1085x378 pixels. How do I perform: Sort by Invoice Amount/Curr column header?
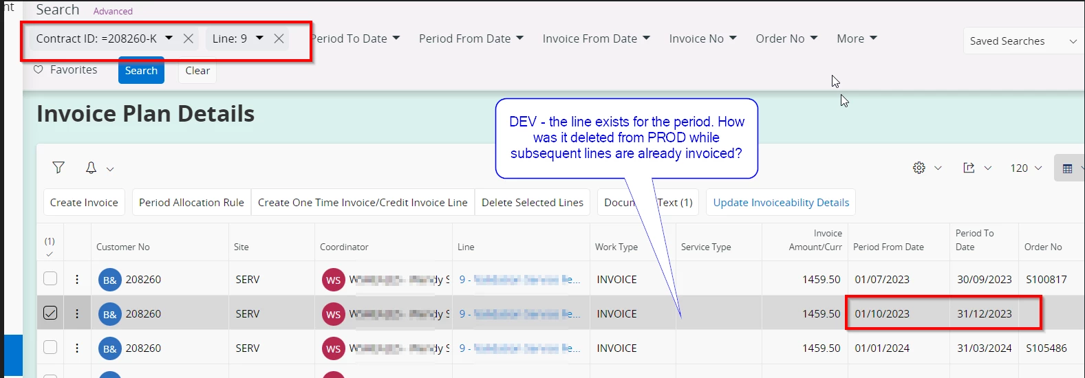coord(815,240)
